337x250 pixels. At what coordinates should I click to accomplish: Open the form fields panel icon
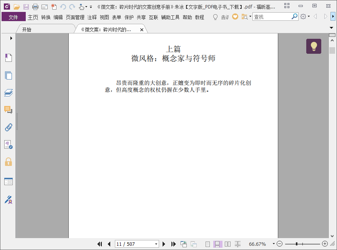click(8, 182)
